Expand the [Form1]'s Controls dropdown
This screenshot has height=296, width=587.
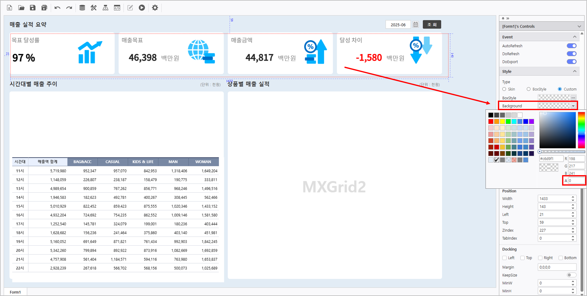tap(579, 26)
